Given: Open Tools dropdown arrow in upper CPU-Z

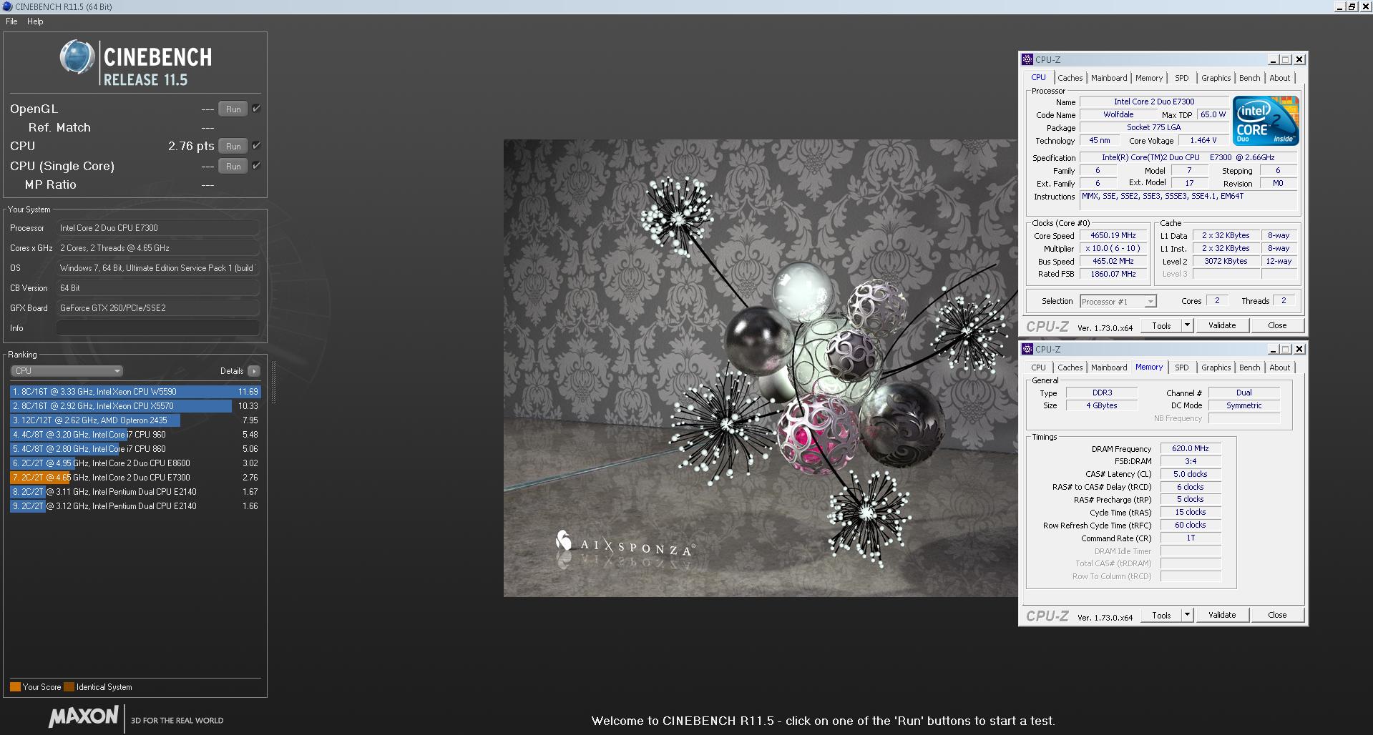Looking at the screenshot, I should pyautogui.click(x=1187, y=326).
